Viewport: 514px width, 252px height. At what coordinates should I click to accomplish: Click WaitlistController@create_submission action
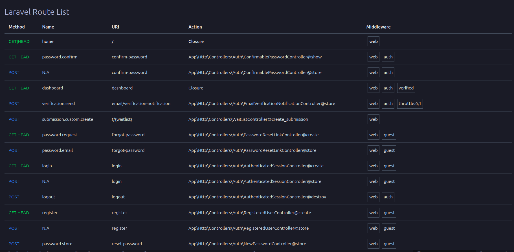pos(248,119)
